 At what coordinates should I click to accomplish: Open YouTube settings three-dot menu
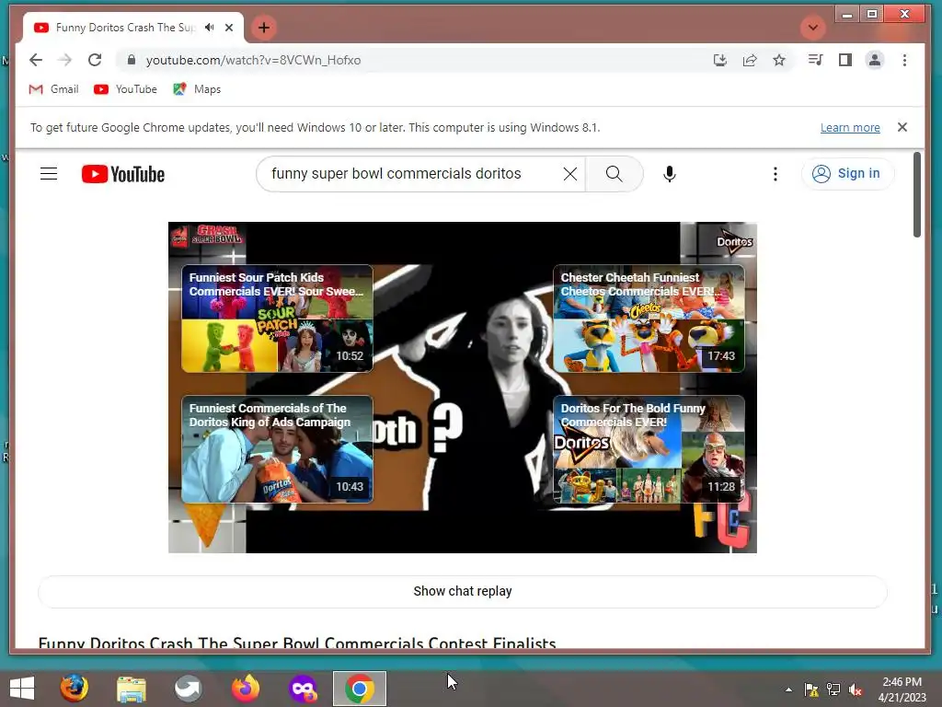(x=775, y=174)
